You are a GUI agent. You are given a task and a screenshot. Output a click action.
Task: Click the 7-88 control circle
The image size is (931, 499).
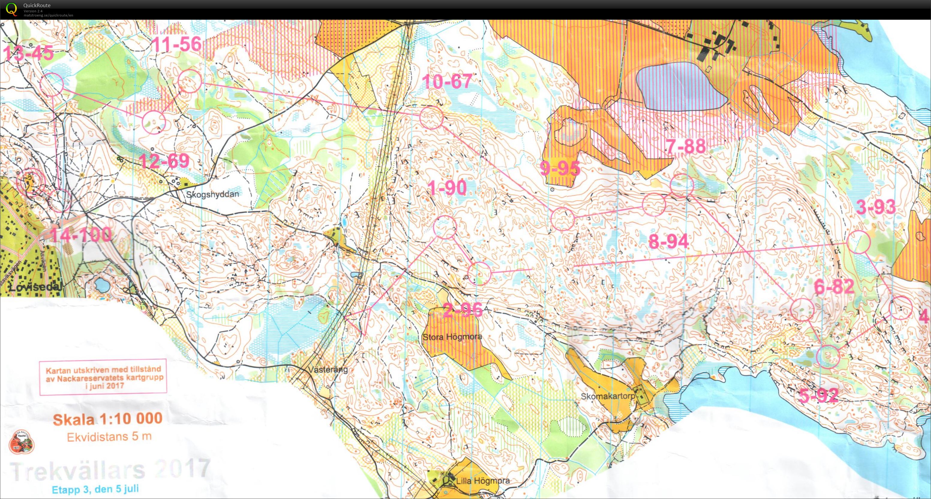[x=682, y=185]
